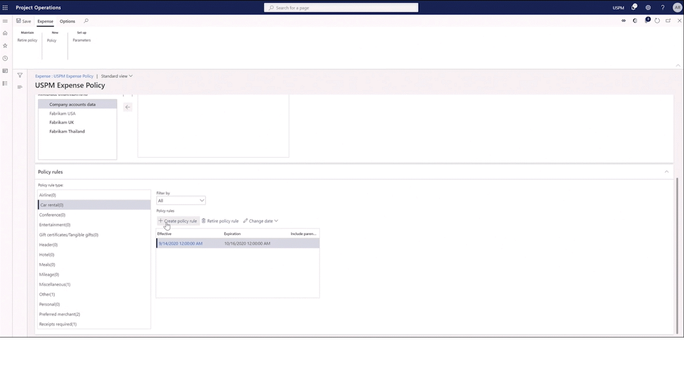The height and width of the screenshot is (384, 684).
Task: Switch to the Options tab
Action: click(67, 21)
